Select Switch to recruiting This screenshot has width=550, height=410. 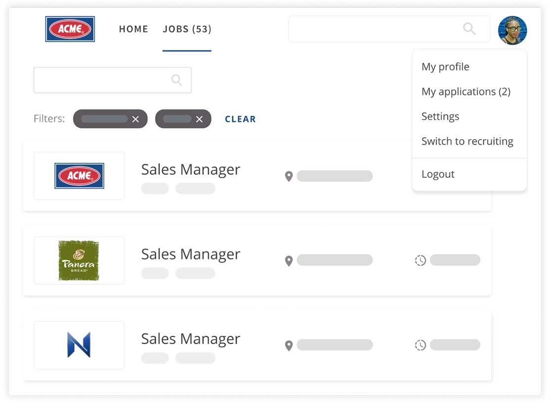point(467,141)
